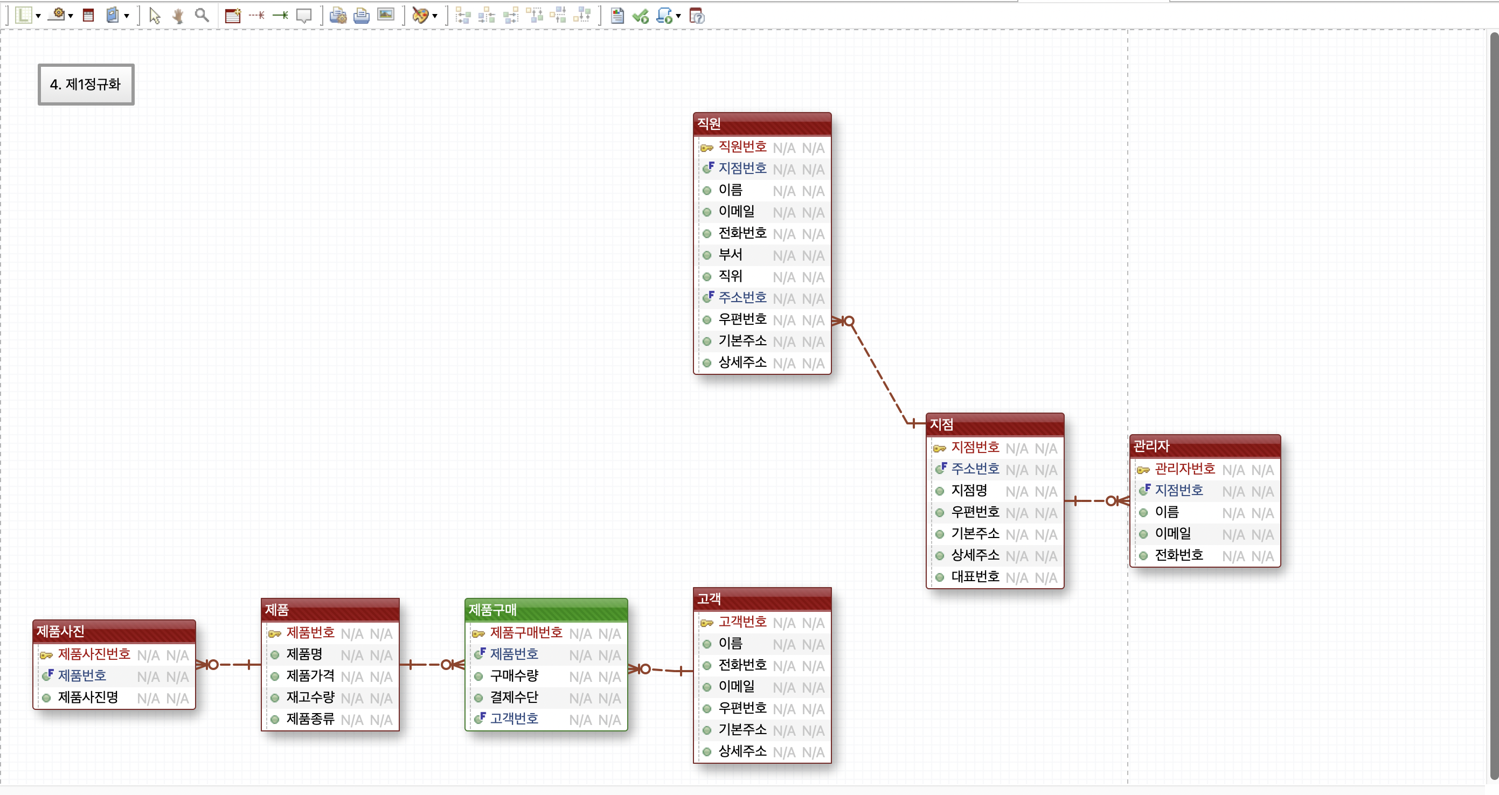
Task: Open the print setup icon with gear
Action: click(338, 15)
